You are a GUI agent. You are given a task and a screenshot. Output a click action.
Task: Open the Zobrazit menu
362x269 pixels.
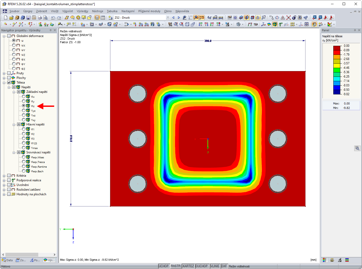[x=42, y=11]
